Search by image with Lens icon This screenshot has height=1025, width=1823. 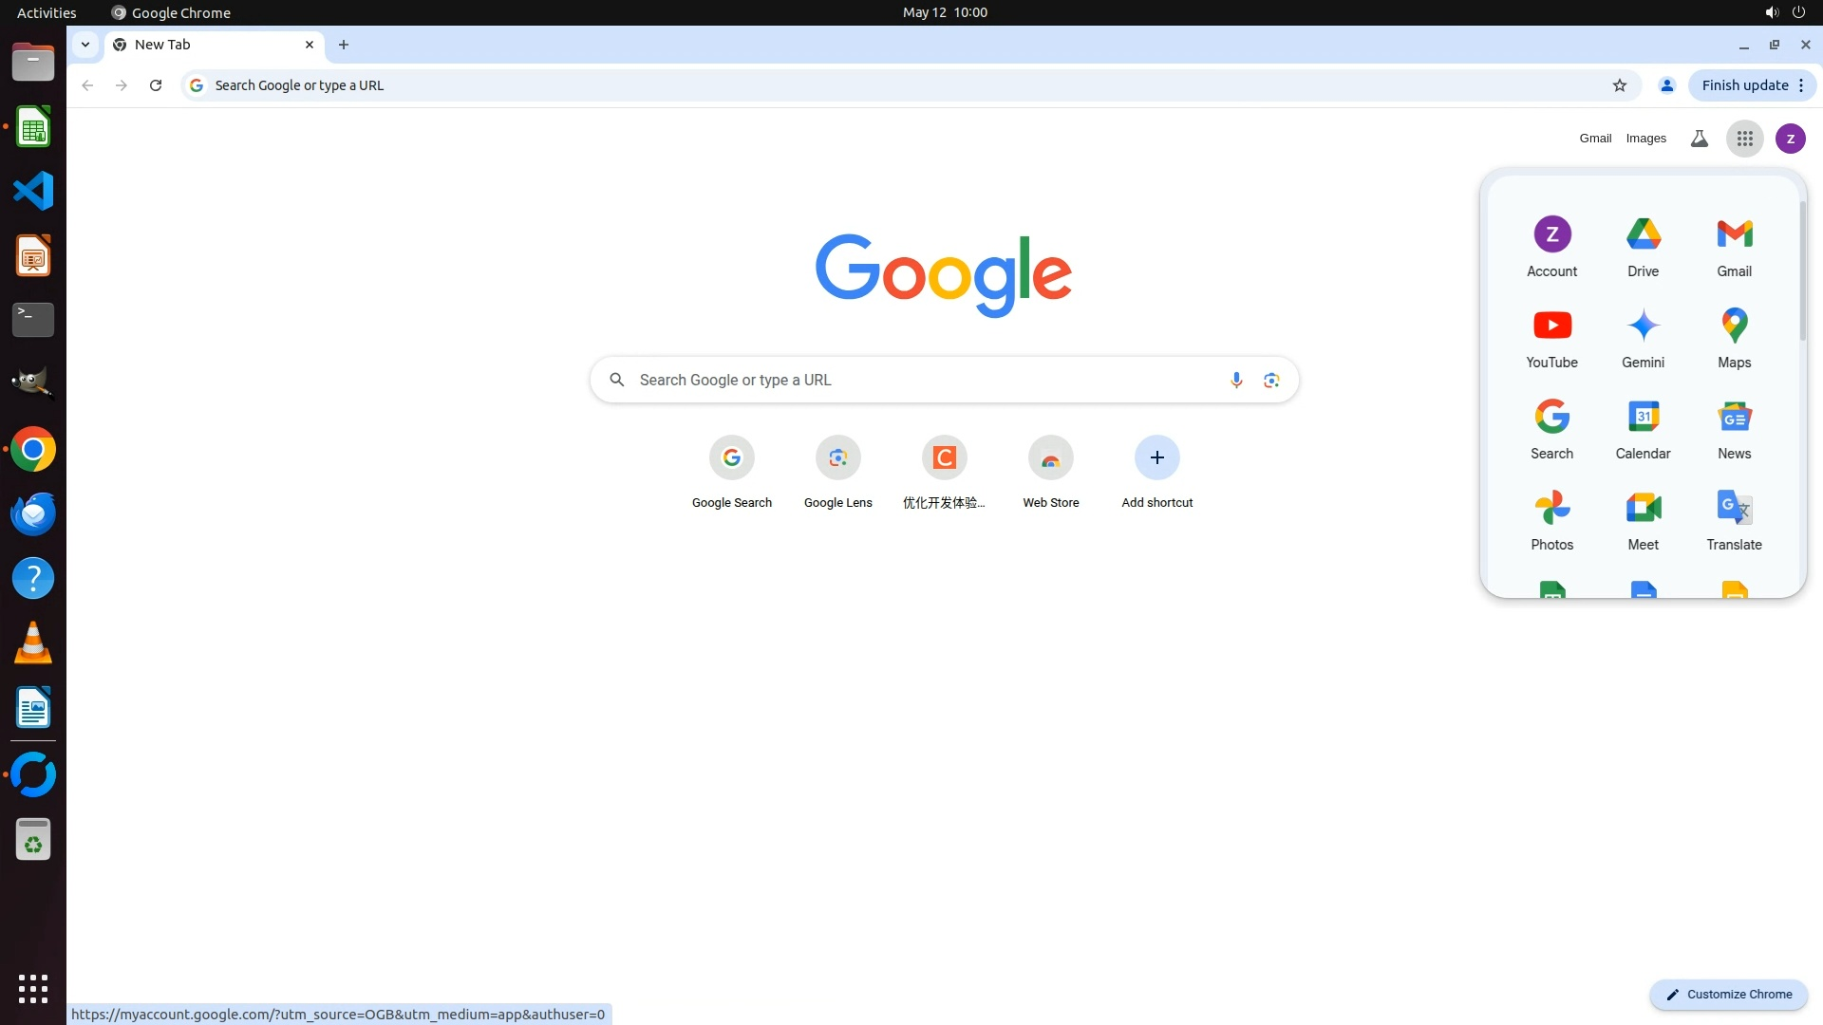point(1271,380)
